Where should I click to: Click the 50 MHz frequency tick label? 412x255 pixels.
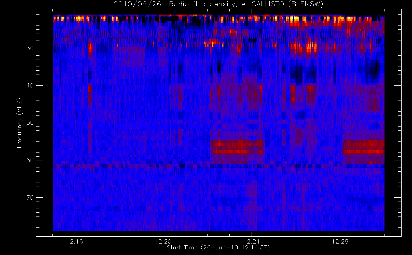click(x=30, y=123)
